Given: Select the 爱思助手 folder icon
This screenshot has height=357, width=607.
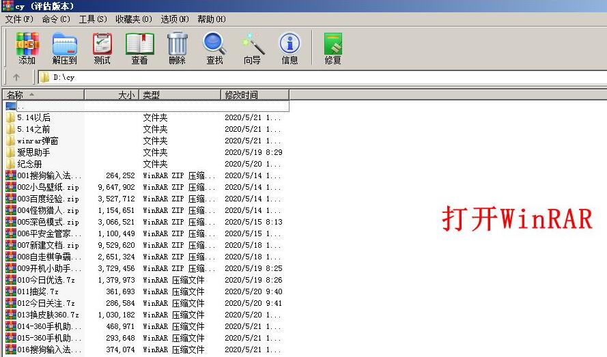Looking at the screenshot, I should (11, 152).
